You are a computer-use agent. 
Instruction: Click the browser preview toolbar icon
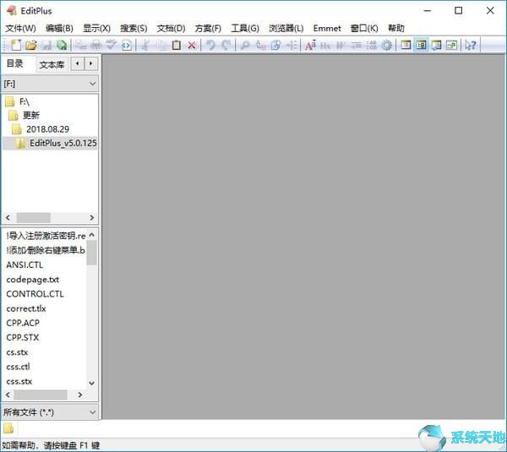(x=127, y=45)
